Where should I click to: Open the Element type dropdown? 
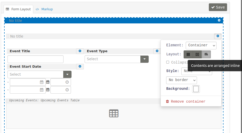(x=201, y=46)
